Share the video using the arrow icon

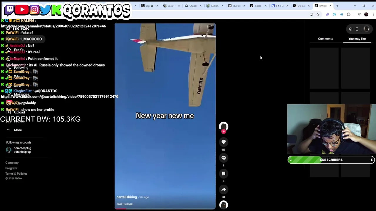click(224, 189)
